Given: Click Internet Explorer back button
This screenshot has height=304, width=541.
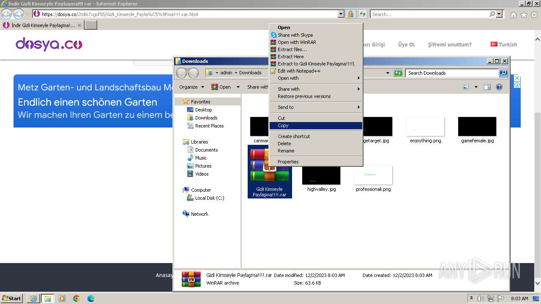Looking at the screenshot, I should (6, 14).
